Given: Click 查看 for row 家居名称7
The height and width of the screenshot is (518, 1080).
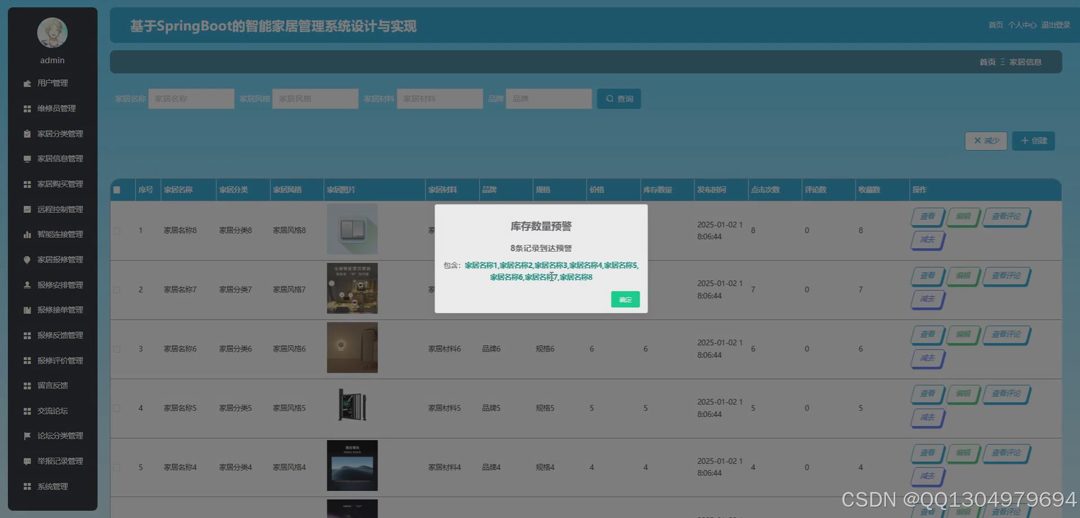Looking at the screenshot, I should click(x=927, y=276).
